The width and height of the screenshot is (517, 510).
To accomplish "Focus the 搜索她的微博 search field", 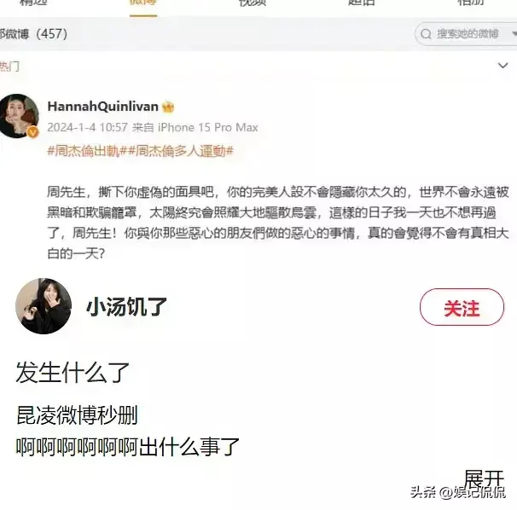I will (466, 33).
